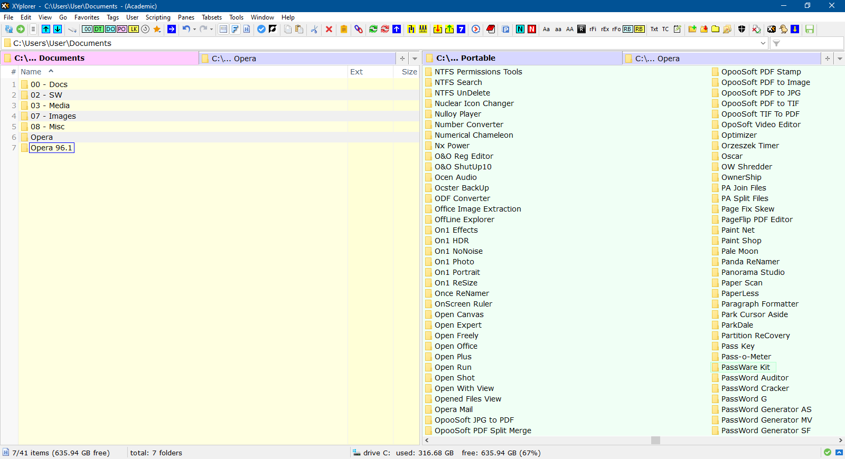Toggle the blue 'F' panel view button
Image resolution: width=845 pixels, height=459 pixels.
click(x=235, y=29)
